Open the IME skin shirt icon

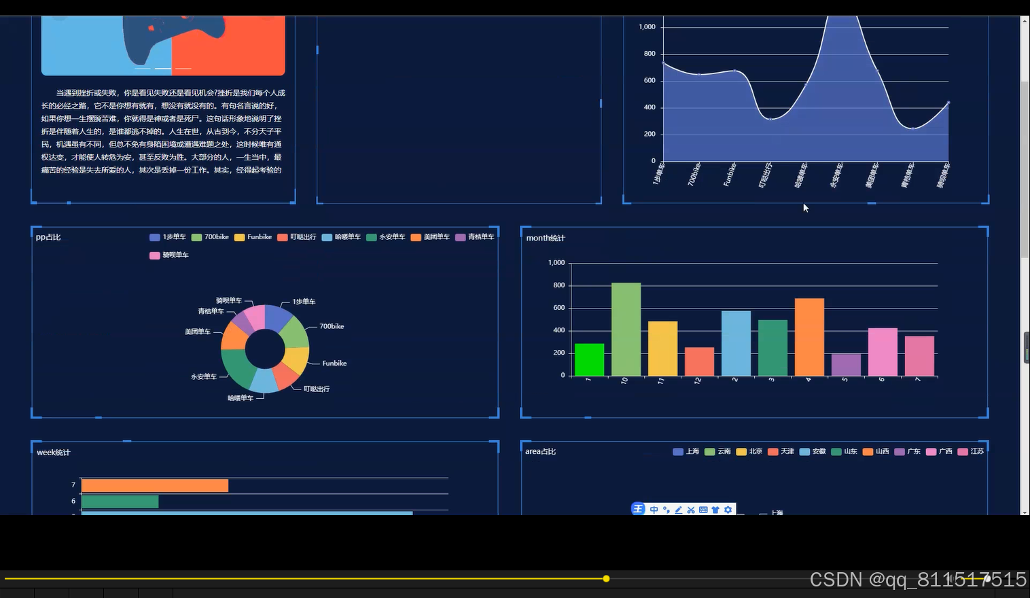pyautogui.click(x=715, y=510)
